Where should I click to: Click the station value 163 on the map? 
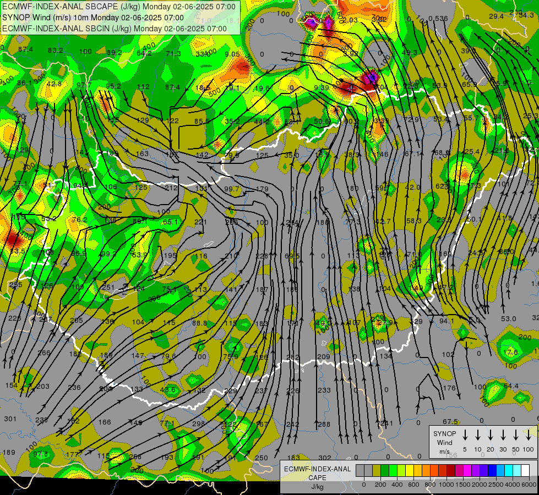click(x=143, y=153)
